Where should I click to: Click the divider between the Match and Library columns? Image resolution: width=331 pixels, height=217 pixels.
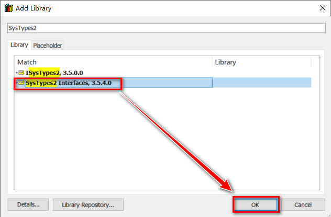tap(212, 62)
